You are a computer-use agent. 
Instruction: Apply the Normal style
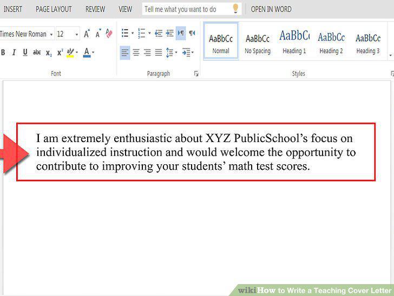tap(221, 41)
